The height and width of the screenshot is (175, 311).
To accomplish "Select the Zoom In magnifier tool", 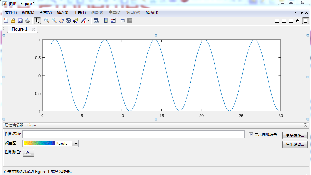I will coord(47,21).
